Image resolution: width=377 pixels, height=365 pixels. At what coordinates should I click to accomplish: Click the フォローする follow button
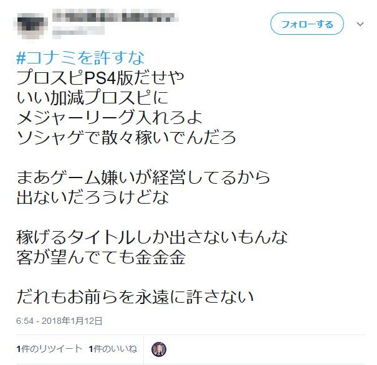click(x=307, y=24)
